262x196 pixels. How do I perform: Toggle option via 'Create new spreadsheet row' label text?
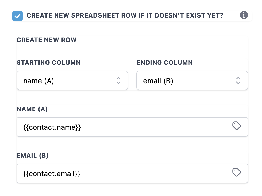(125, 15)
